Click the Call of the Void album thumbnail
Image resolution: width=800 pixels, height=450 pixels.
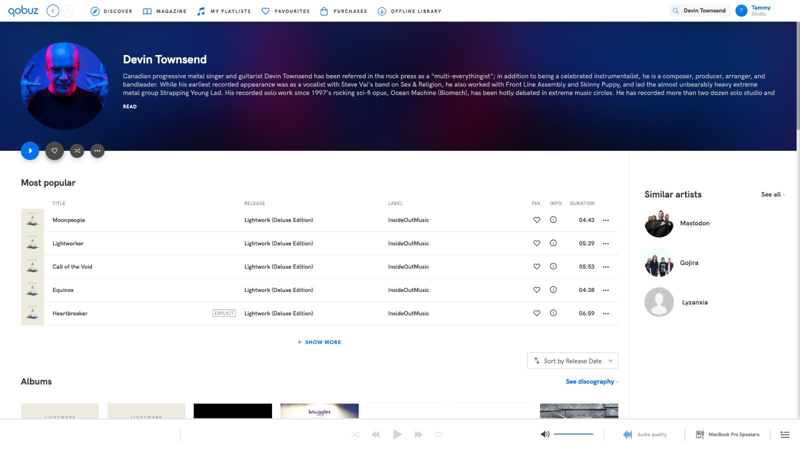pos(32,266)
